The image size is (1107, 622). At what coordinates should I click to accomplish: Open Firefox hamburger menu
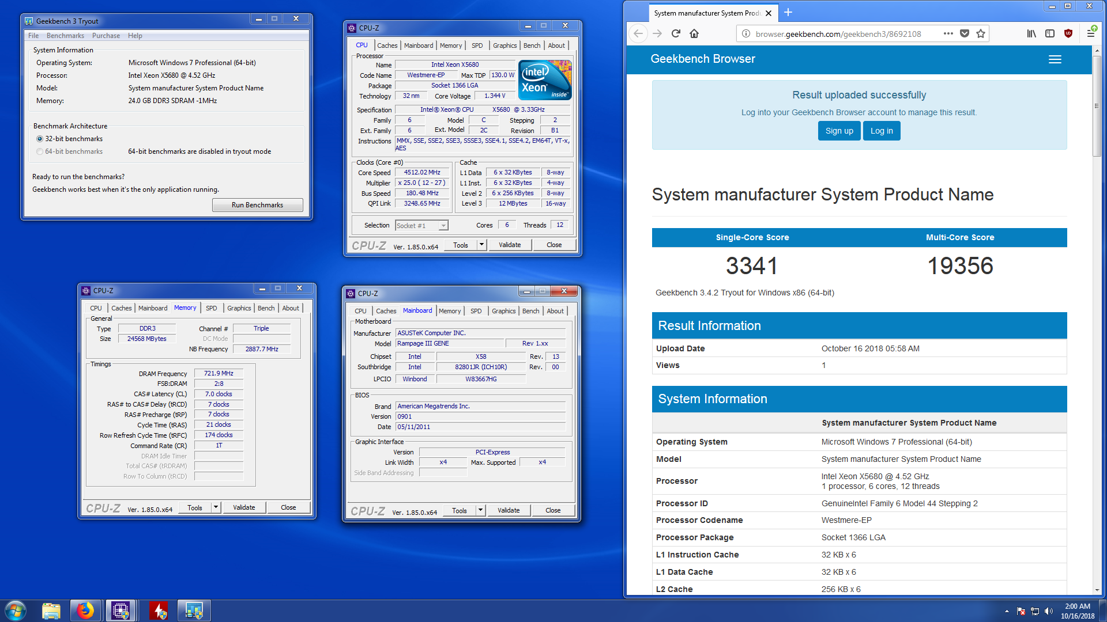(1091, 33)
